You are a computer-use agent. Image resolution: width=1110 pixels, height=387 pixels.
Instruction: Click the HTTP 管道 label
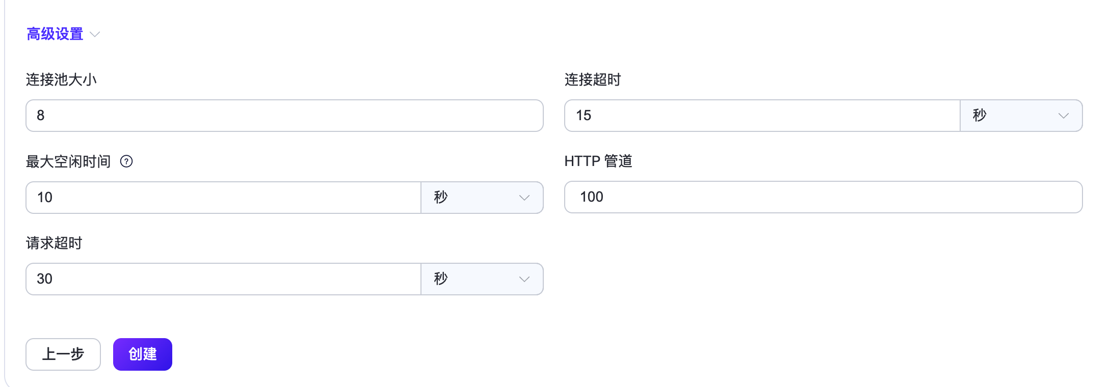pyautogui.click(x=598, y=161)
